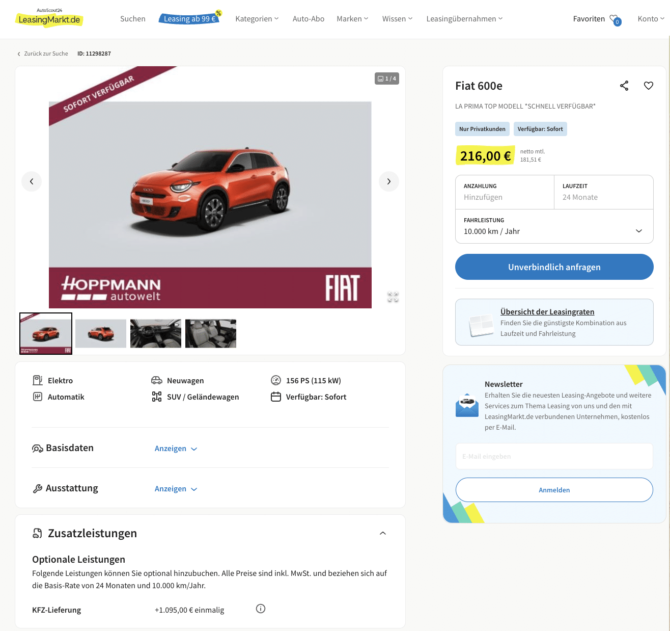Open the Marken dropdown menu
Viewport: 670px width, 631px height.
pos(352,19)
